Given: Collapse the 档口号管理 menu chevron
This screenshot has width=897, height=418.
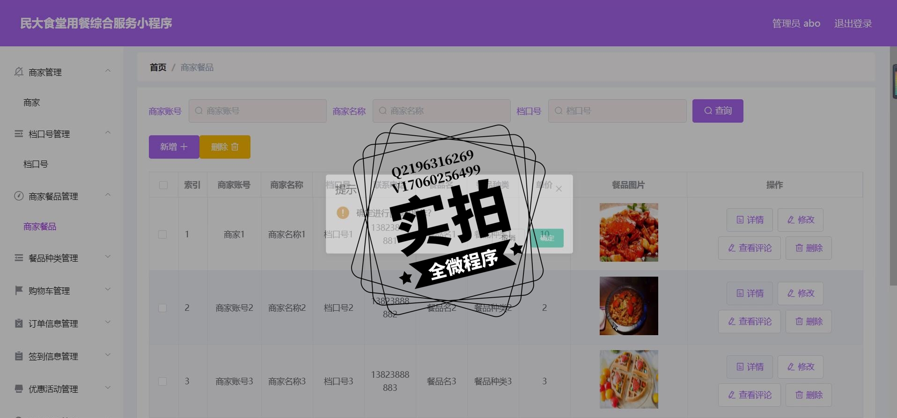Looking at the screenshot, I should [x=108, y=132].
